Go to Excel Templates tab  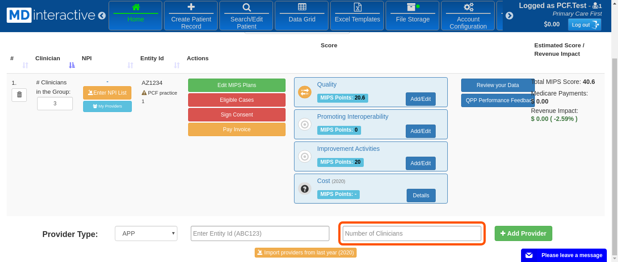(x=357, y=16)
